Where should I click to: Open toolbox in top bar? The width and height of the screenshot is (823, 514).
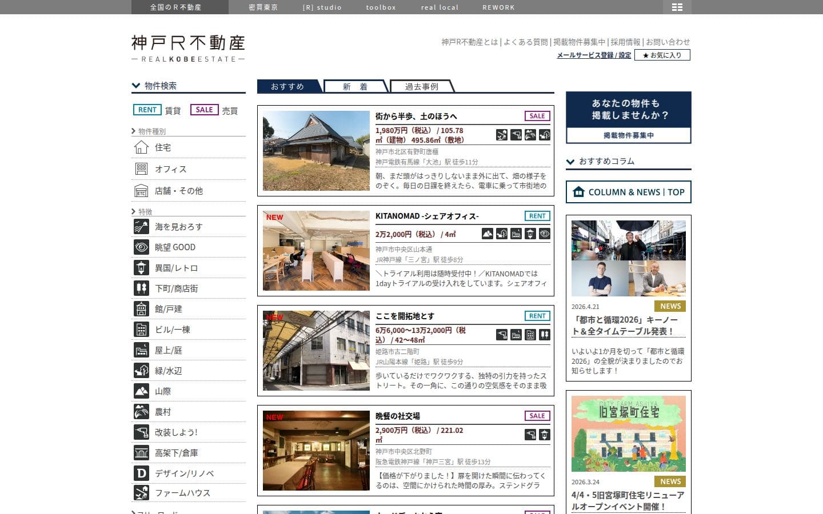click(381, 7)
